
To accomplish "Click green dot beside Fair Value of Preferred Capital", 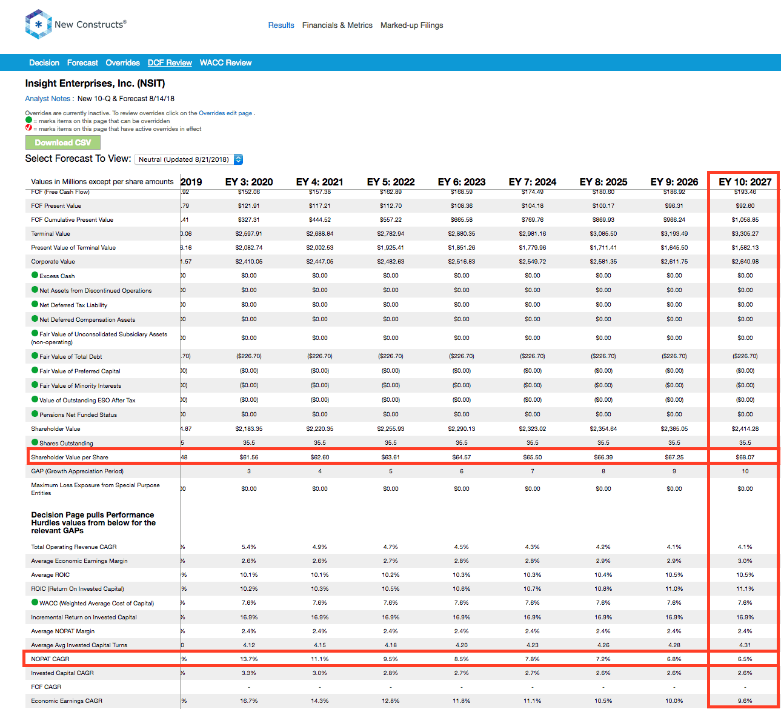I will tap(35, 370).
